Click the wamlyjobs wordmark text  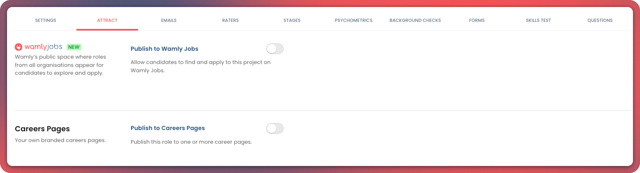point(43,47)
